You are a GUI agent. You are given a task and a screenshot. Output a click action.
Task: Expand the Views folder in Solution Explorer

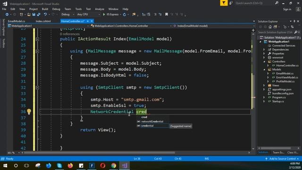point(264,85)
